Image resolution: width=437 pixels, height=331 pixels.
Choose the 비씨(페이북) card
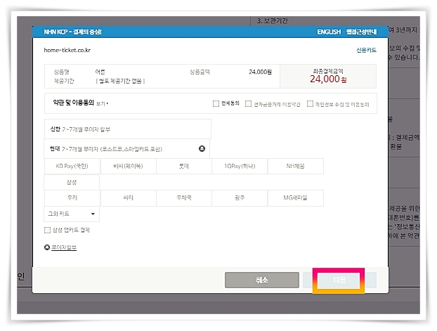128,166
